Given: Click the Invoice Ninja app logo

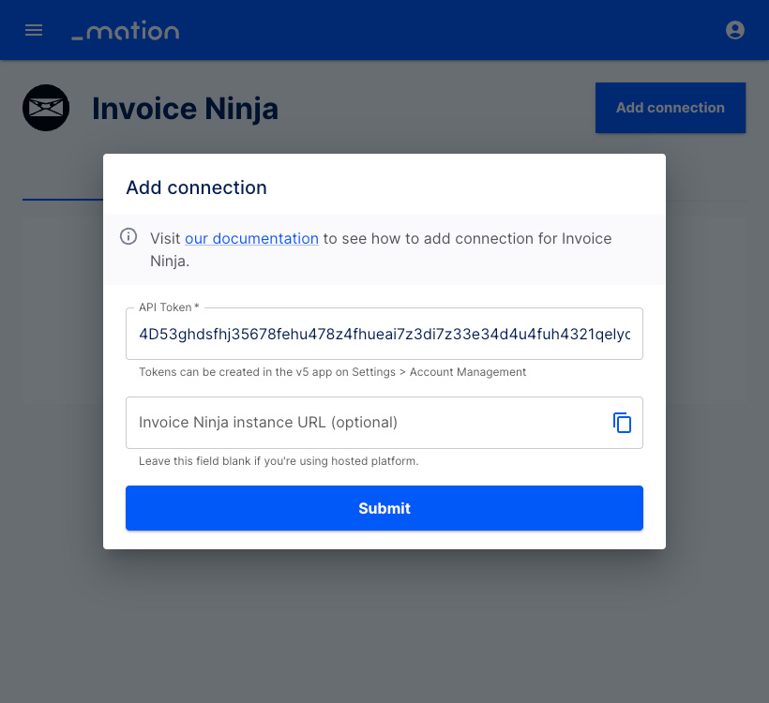Looking at the screenshot, I should click(x=46, y=108).
